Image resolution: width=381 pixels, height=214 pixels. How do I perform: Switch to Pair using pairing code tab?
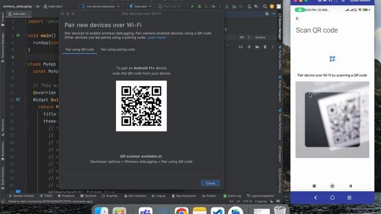click(118, 49)
